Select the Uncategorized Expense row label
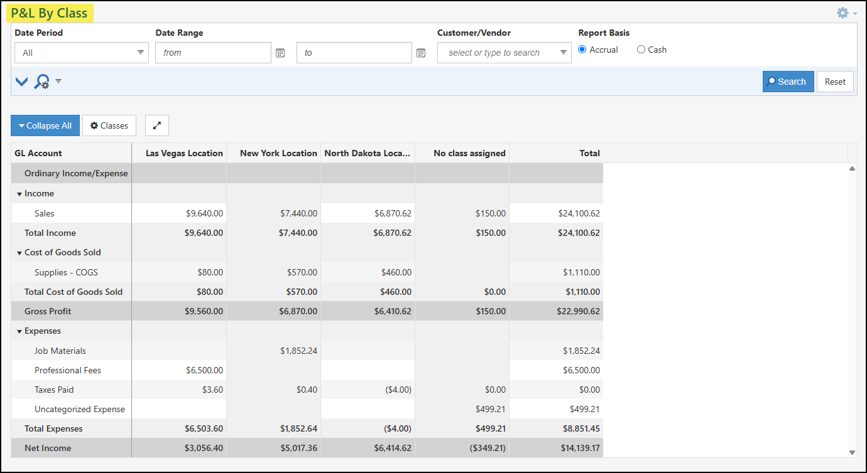Screen dimensions: 867x473 80,409
